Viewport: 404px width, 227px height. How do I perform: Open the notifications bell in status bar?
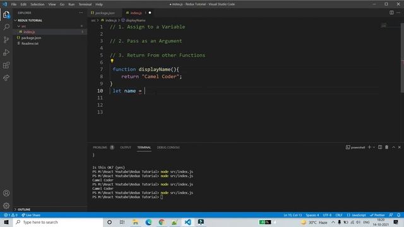(x=398, y=215)
